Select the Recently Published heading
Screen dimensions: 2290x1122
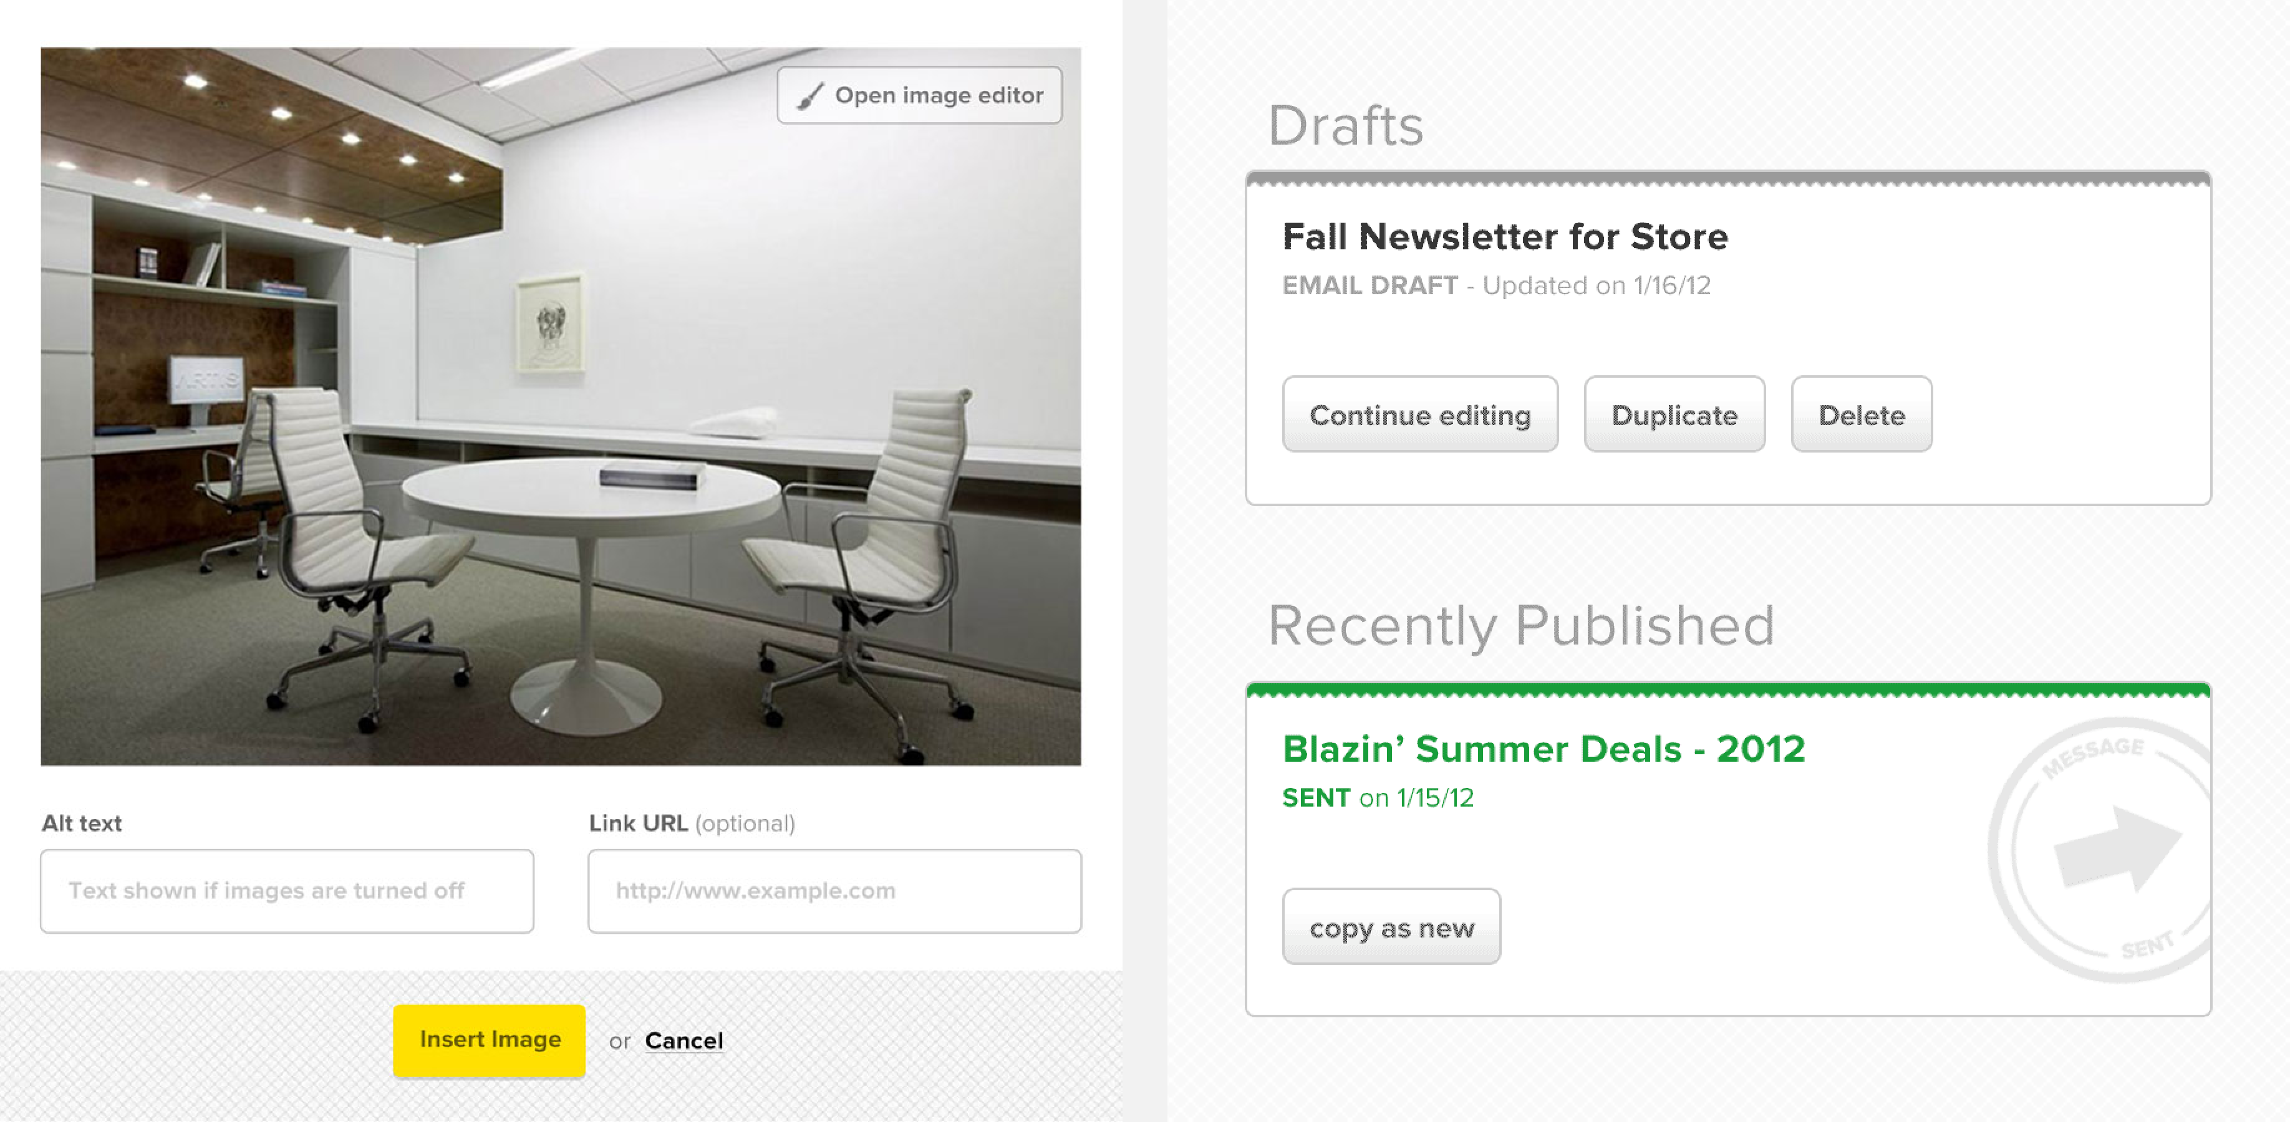click(x=1520, y=625)
